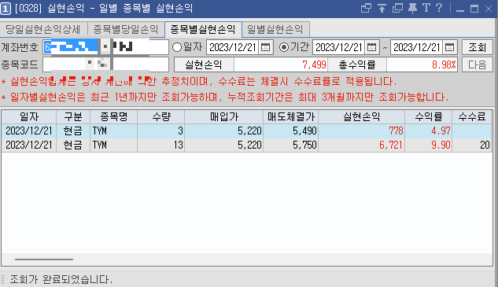Click the screen number 1 icon in title bar
This screenshot has height=287, width=498.
[6, 8]
